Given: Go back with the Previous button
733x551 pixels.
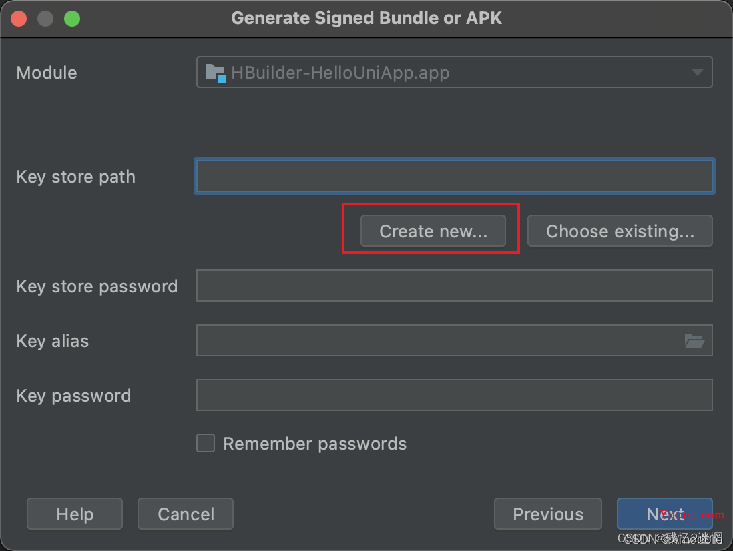Looking at the screenshot, I should coord(548,514).
